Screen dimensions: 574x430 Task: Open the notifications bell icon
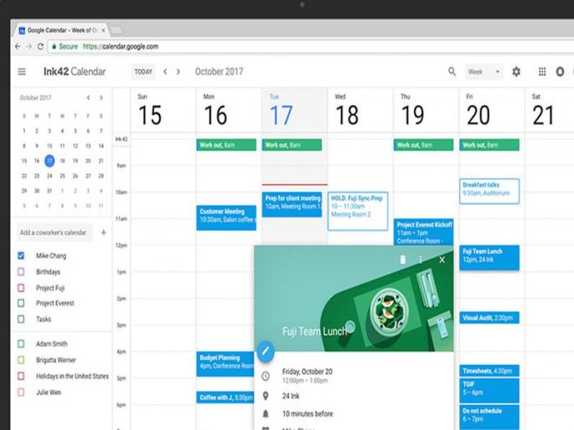(x=560, y=72)
